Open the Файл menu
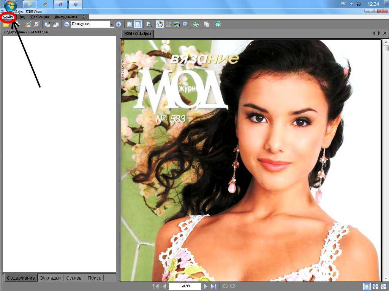Image resolution: width=389 pixels, height=291 pixels. [x=8, y=17]
